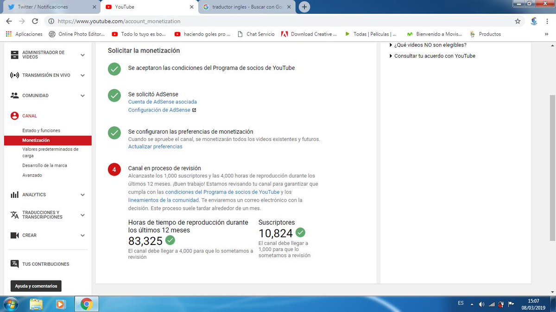Expand Transmisión en vivo chevron
556x312 pixels.
(82, 75)
